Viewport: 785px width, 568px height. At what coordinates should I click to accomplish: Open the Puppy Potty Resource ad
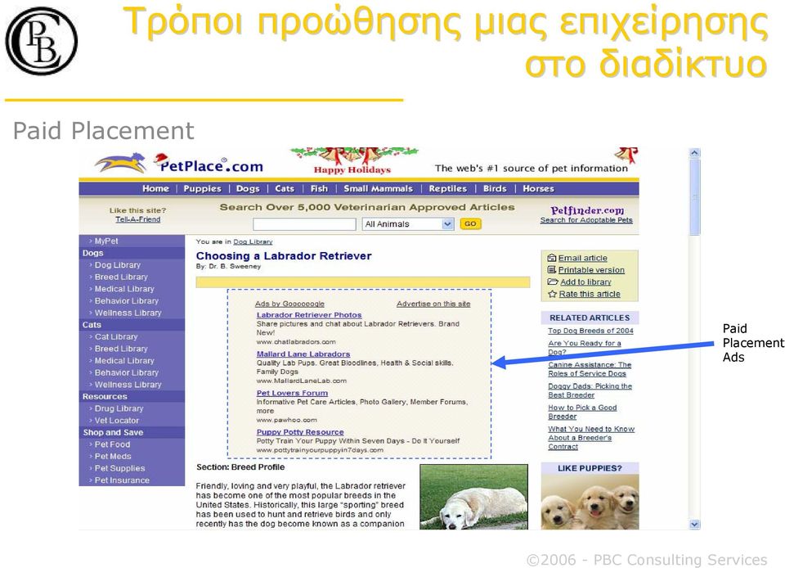tap(300, 432)
